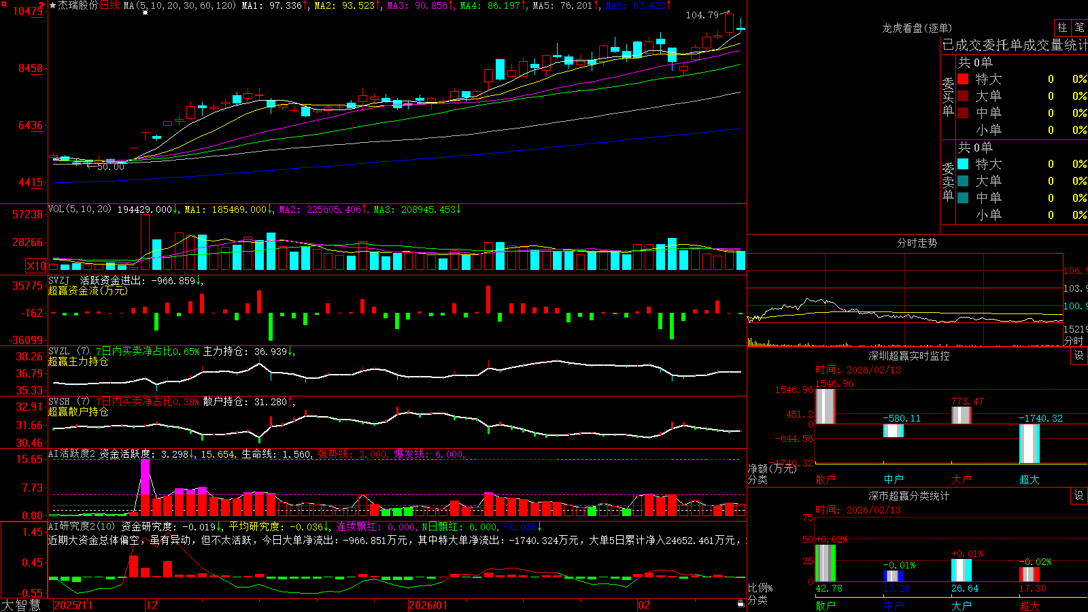The image size is (1088, 612).
Task: Click the 超大 ratio bar valued 17.30
Action: click(1030, 575)
